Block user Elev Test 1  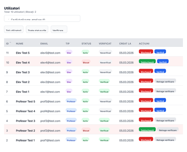146,90
